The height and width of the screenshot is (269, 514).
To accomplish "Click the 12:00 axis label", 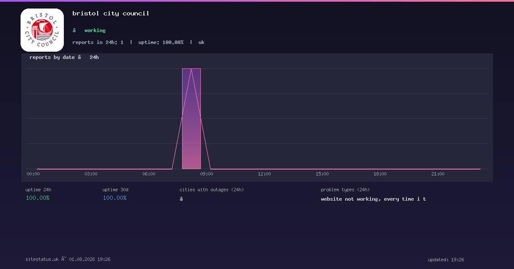I will point(264,174).
